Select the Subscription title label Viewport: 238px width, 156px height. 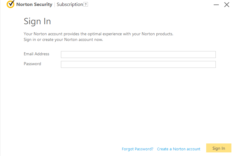pos(70,4)
